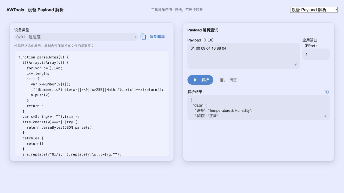
Task: Click the 应用端口（FPort）label
Action: (310, 43)
